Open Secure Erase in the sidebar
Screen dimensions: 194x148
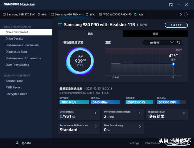point(14,81)
